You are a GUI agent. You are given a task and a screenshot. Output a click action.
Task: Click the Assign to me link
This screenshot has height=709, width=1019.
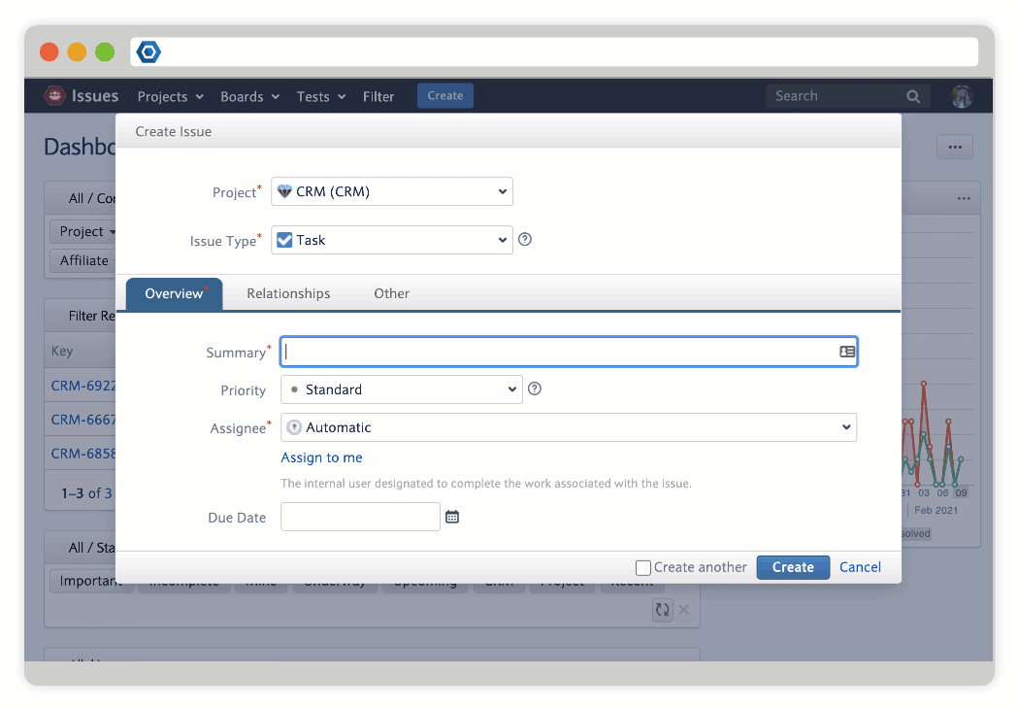tap(321, 457)
